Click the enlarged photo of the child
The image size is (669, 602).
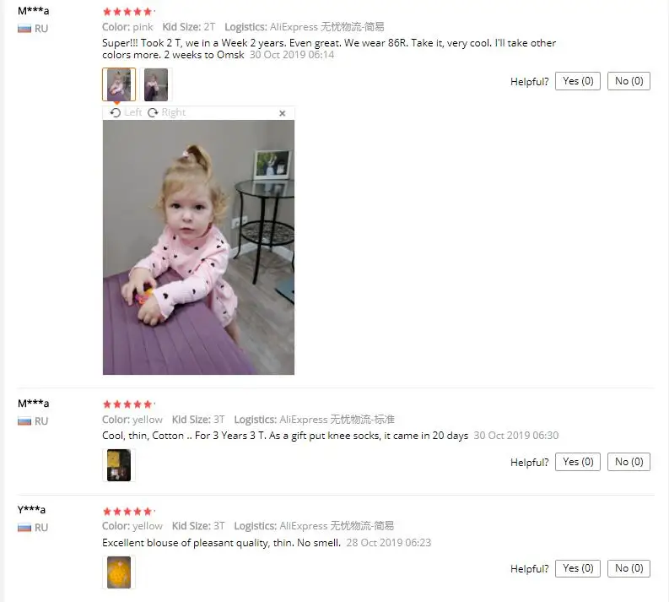tap(198, 247)
